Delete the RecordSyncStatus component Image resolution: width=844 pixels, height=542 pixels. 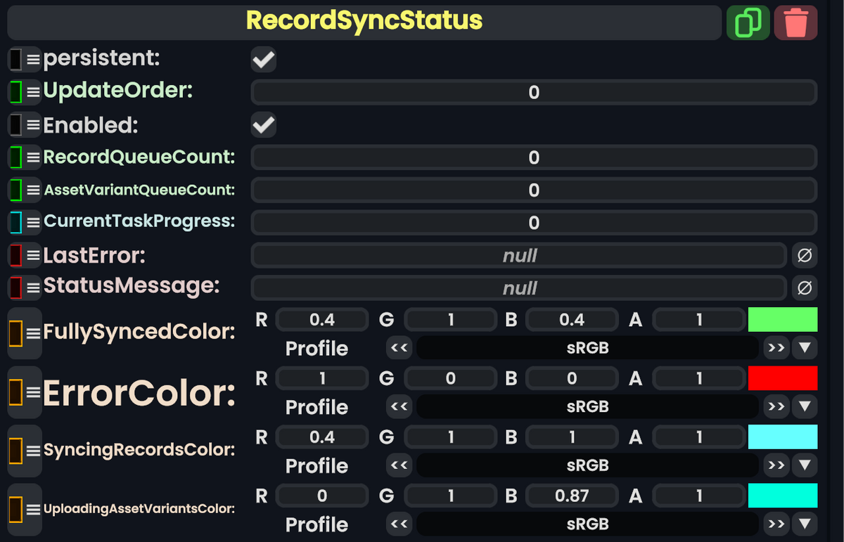(x=795, y=22)
